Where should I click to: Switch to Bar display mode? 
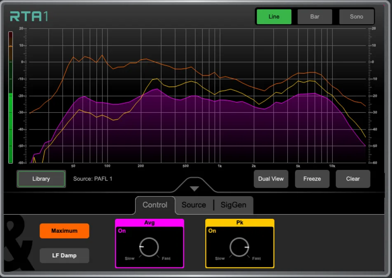click(x=315, y=17)
